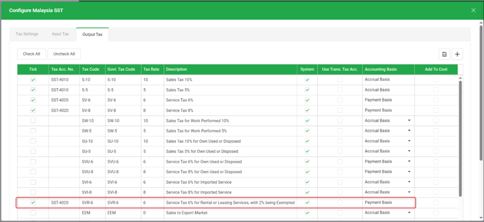Close the Configure Malaysia SST dialog
The image size is (484, 222).
click(474, 10)
